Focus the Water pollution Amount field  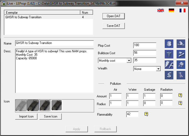[132, 96]
